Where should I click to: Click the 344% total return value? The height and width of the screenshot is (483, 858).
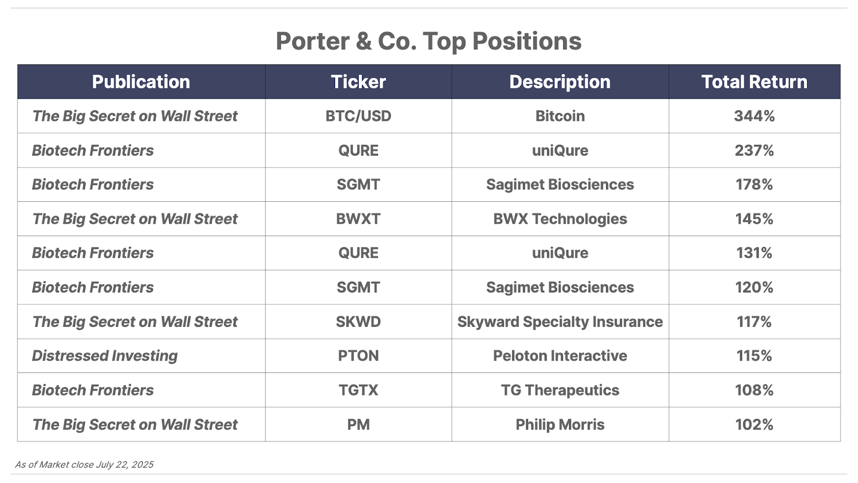pyautogui.click(x=755, y=116)
